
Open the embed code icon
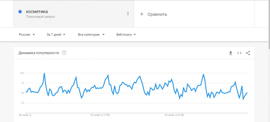coord(239,53)
